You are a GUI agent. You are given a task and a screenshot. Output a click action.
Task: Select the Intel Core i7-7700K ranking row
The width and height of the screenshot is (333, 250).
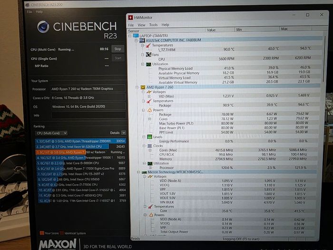pyautogui.click(x=82, y=185)
